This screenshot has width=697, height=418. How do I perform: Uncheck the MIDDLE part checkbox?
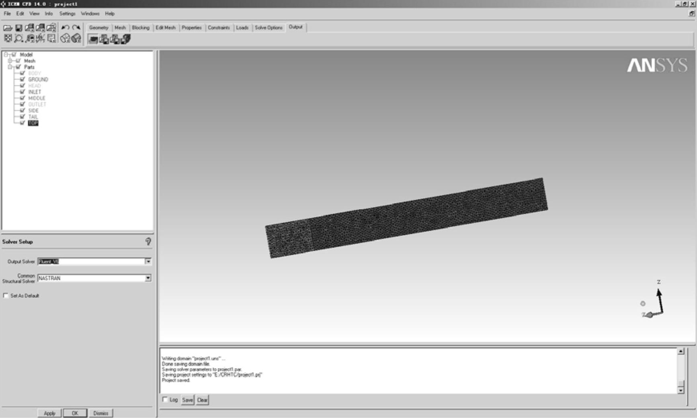click(x=23, y=98)
